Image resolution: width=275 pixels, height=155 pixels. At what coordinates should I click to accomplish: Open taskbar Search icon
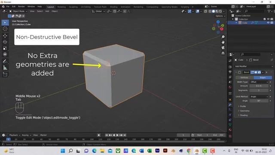70,151
